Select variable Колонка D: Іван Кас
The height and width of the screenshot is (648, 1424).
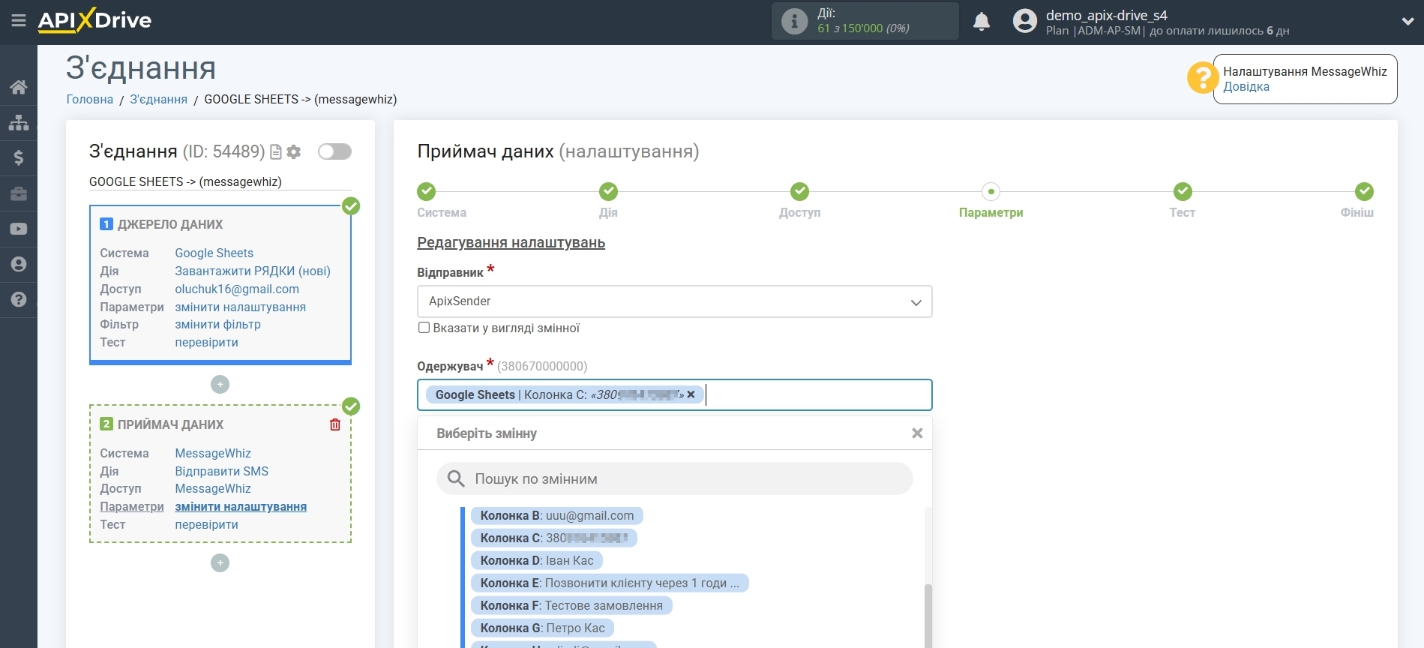[536, 560]
